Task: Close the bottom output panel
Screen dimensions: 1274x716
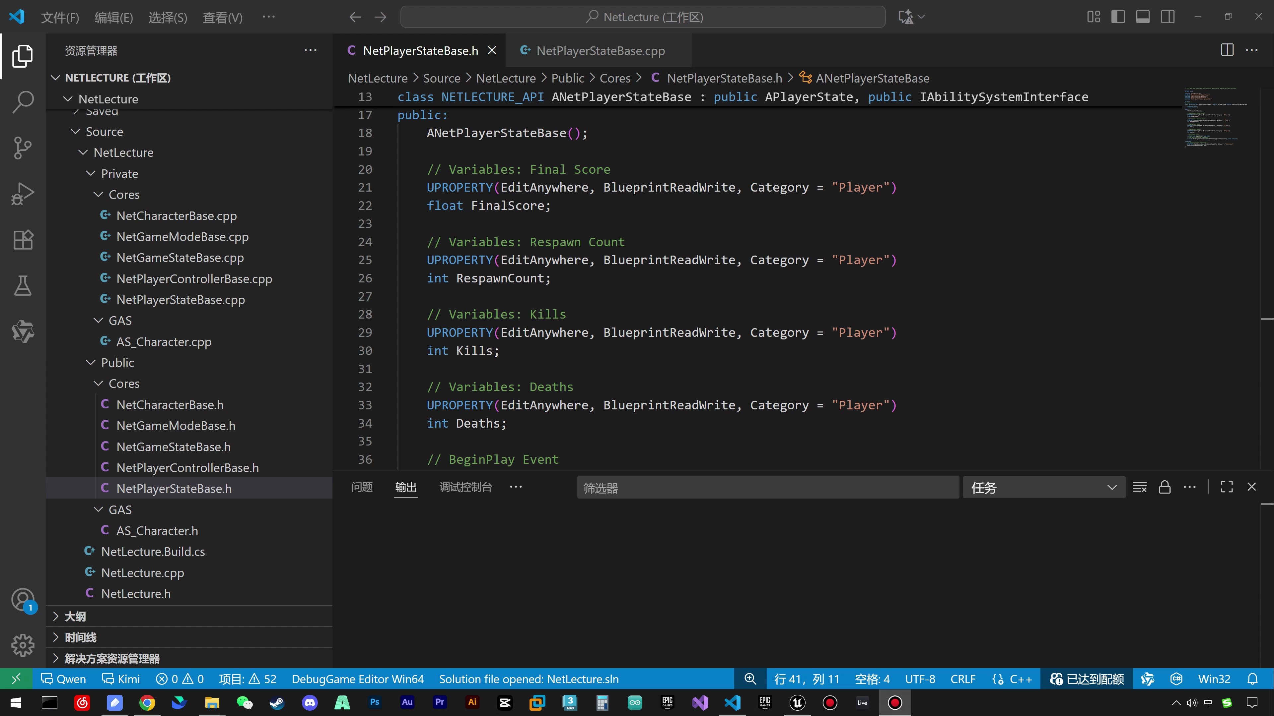Action: (1252, 487)
